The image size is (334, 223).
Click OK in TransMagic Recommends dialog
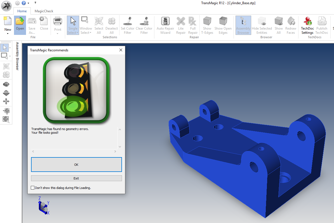[x=76, y=165]
